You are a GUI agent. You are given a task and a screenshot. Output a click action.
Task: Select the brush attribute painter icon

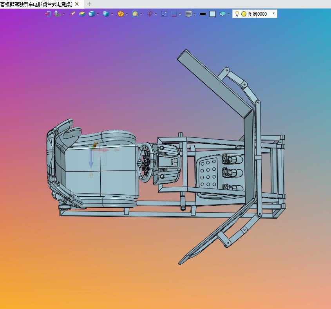[x=72, y=14]
